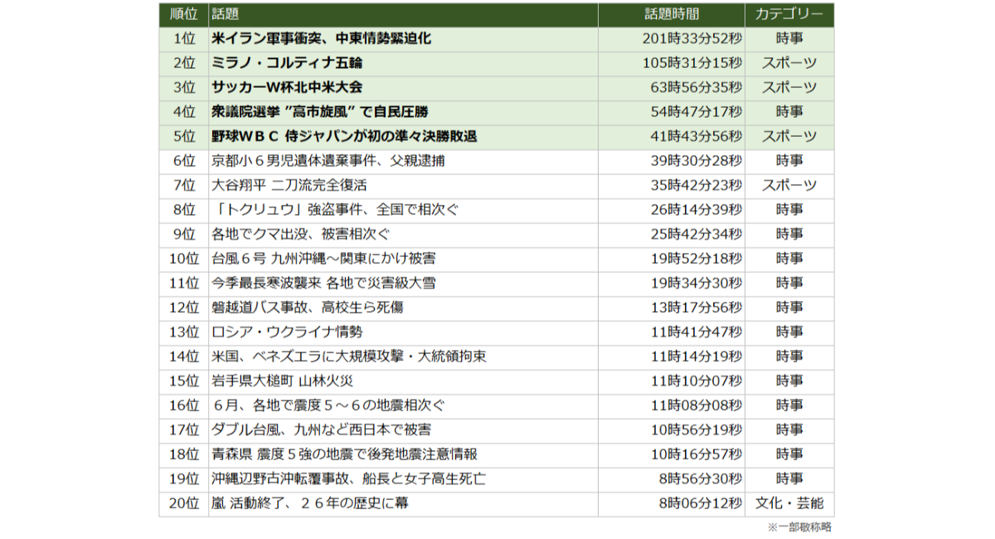This screenshot has height=539, width=995.
Task: Select topic 台風6号 九州沖縄〜関東にかけ被害
Action: [x=323, y=259]
